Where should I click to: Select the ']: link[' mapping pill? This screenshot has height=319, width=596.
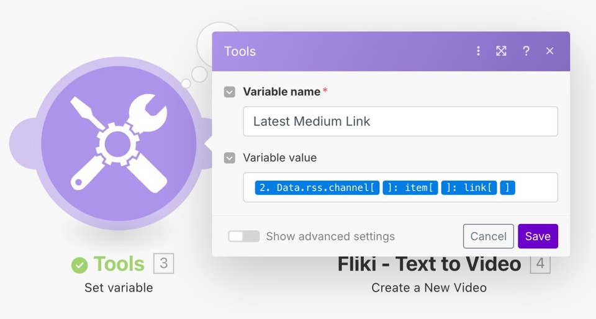coord(469,187)
